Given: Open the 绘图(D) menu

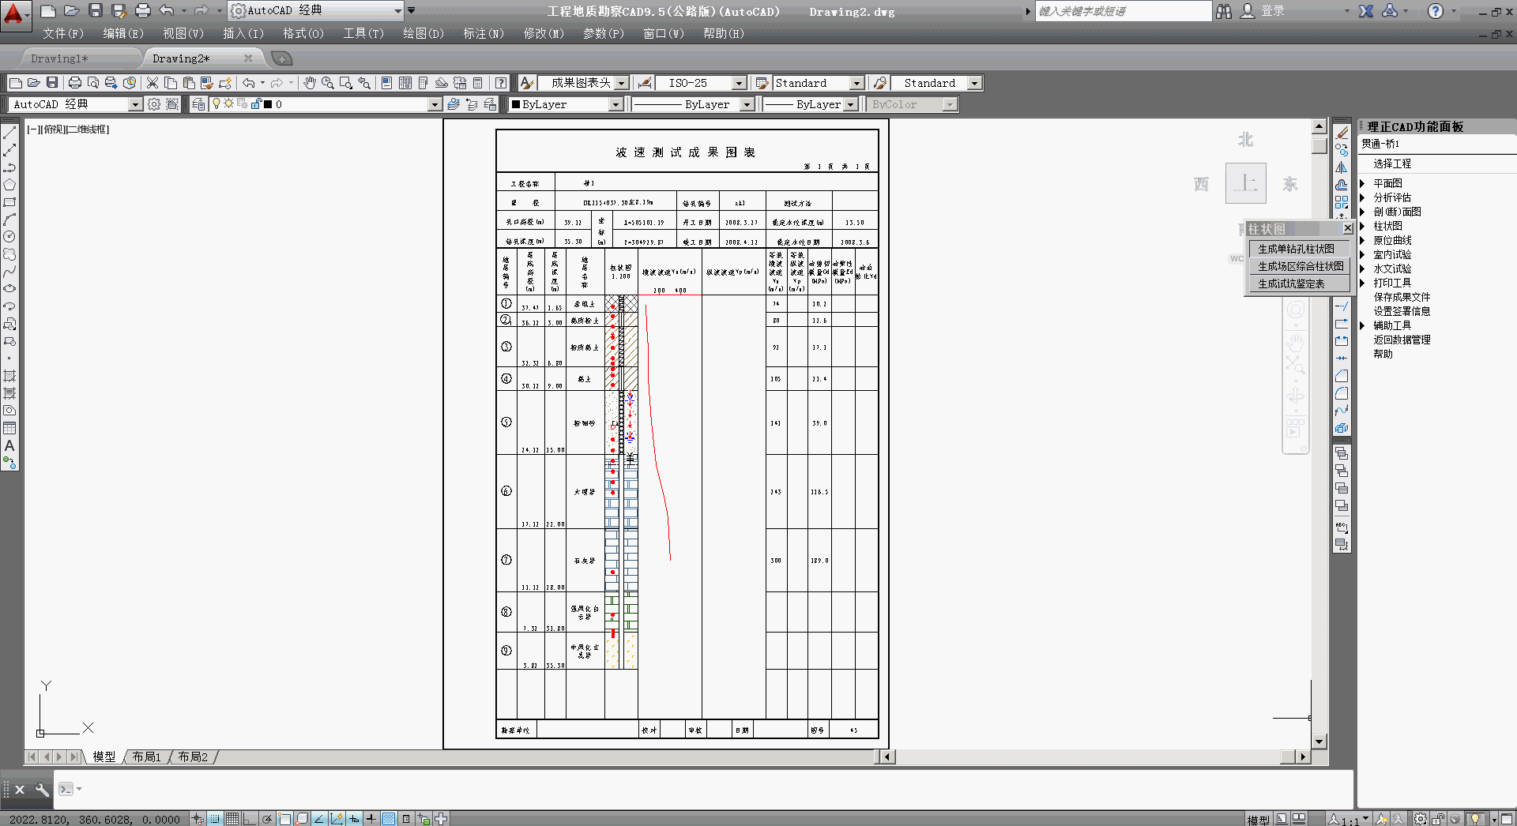Looking at the screenshot, I should tap(423, 33).
